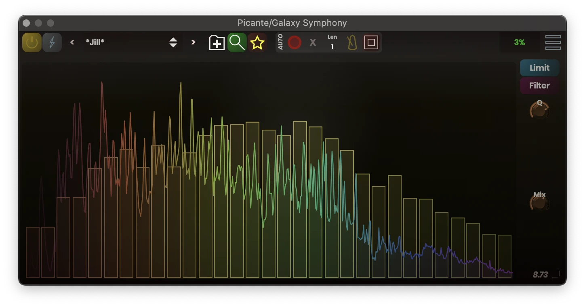Enable the Limit button
This screenshot has height=307, width=585.
(539, 68)
